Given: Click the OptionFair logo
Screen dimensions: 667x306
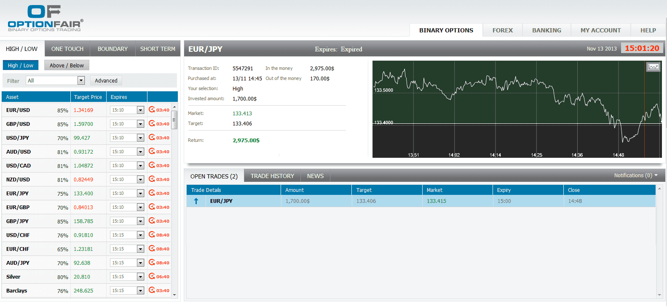Looking at the screenshot, I should [45, 19].
